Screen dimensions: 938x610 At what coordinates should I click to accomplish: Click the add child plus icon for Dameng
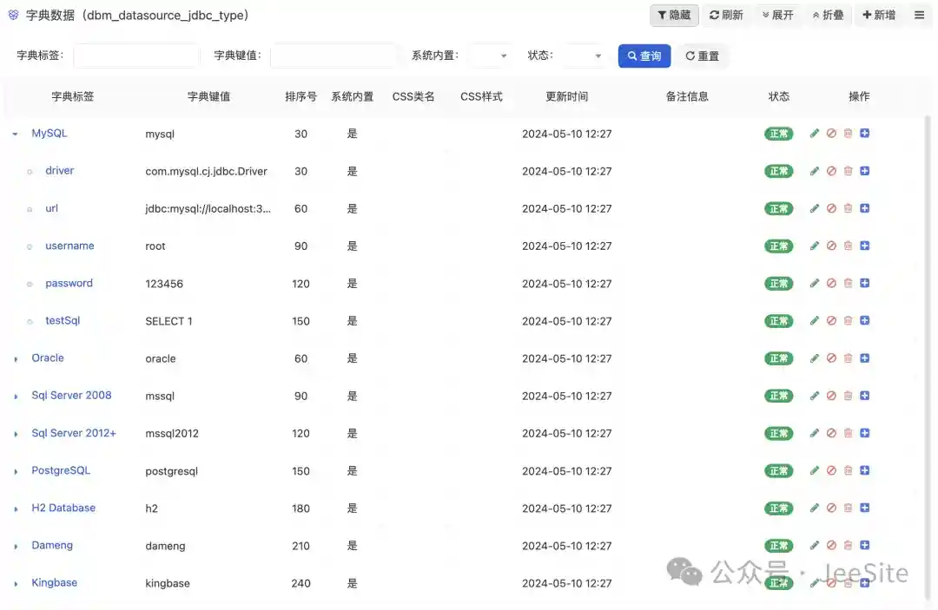coord(864,546)
